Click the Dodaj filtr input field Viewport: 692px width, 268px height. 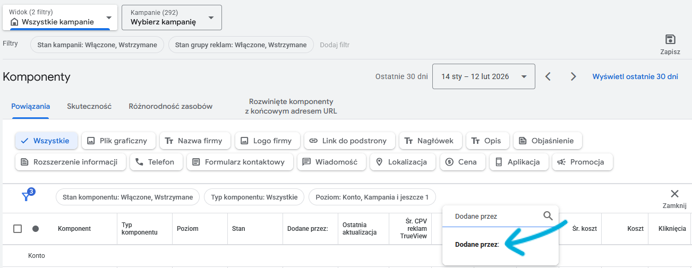335,45
